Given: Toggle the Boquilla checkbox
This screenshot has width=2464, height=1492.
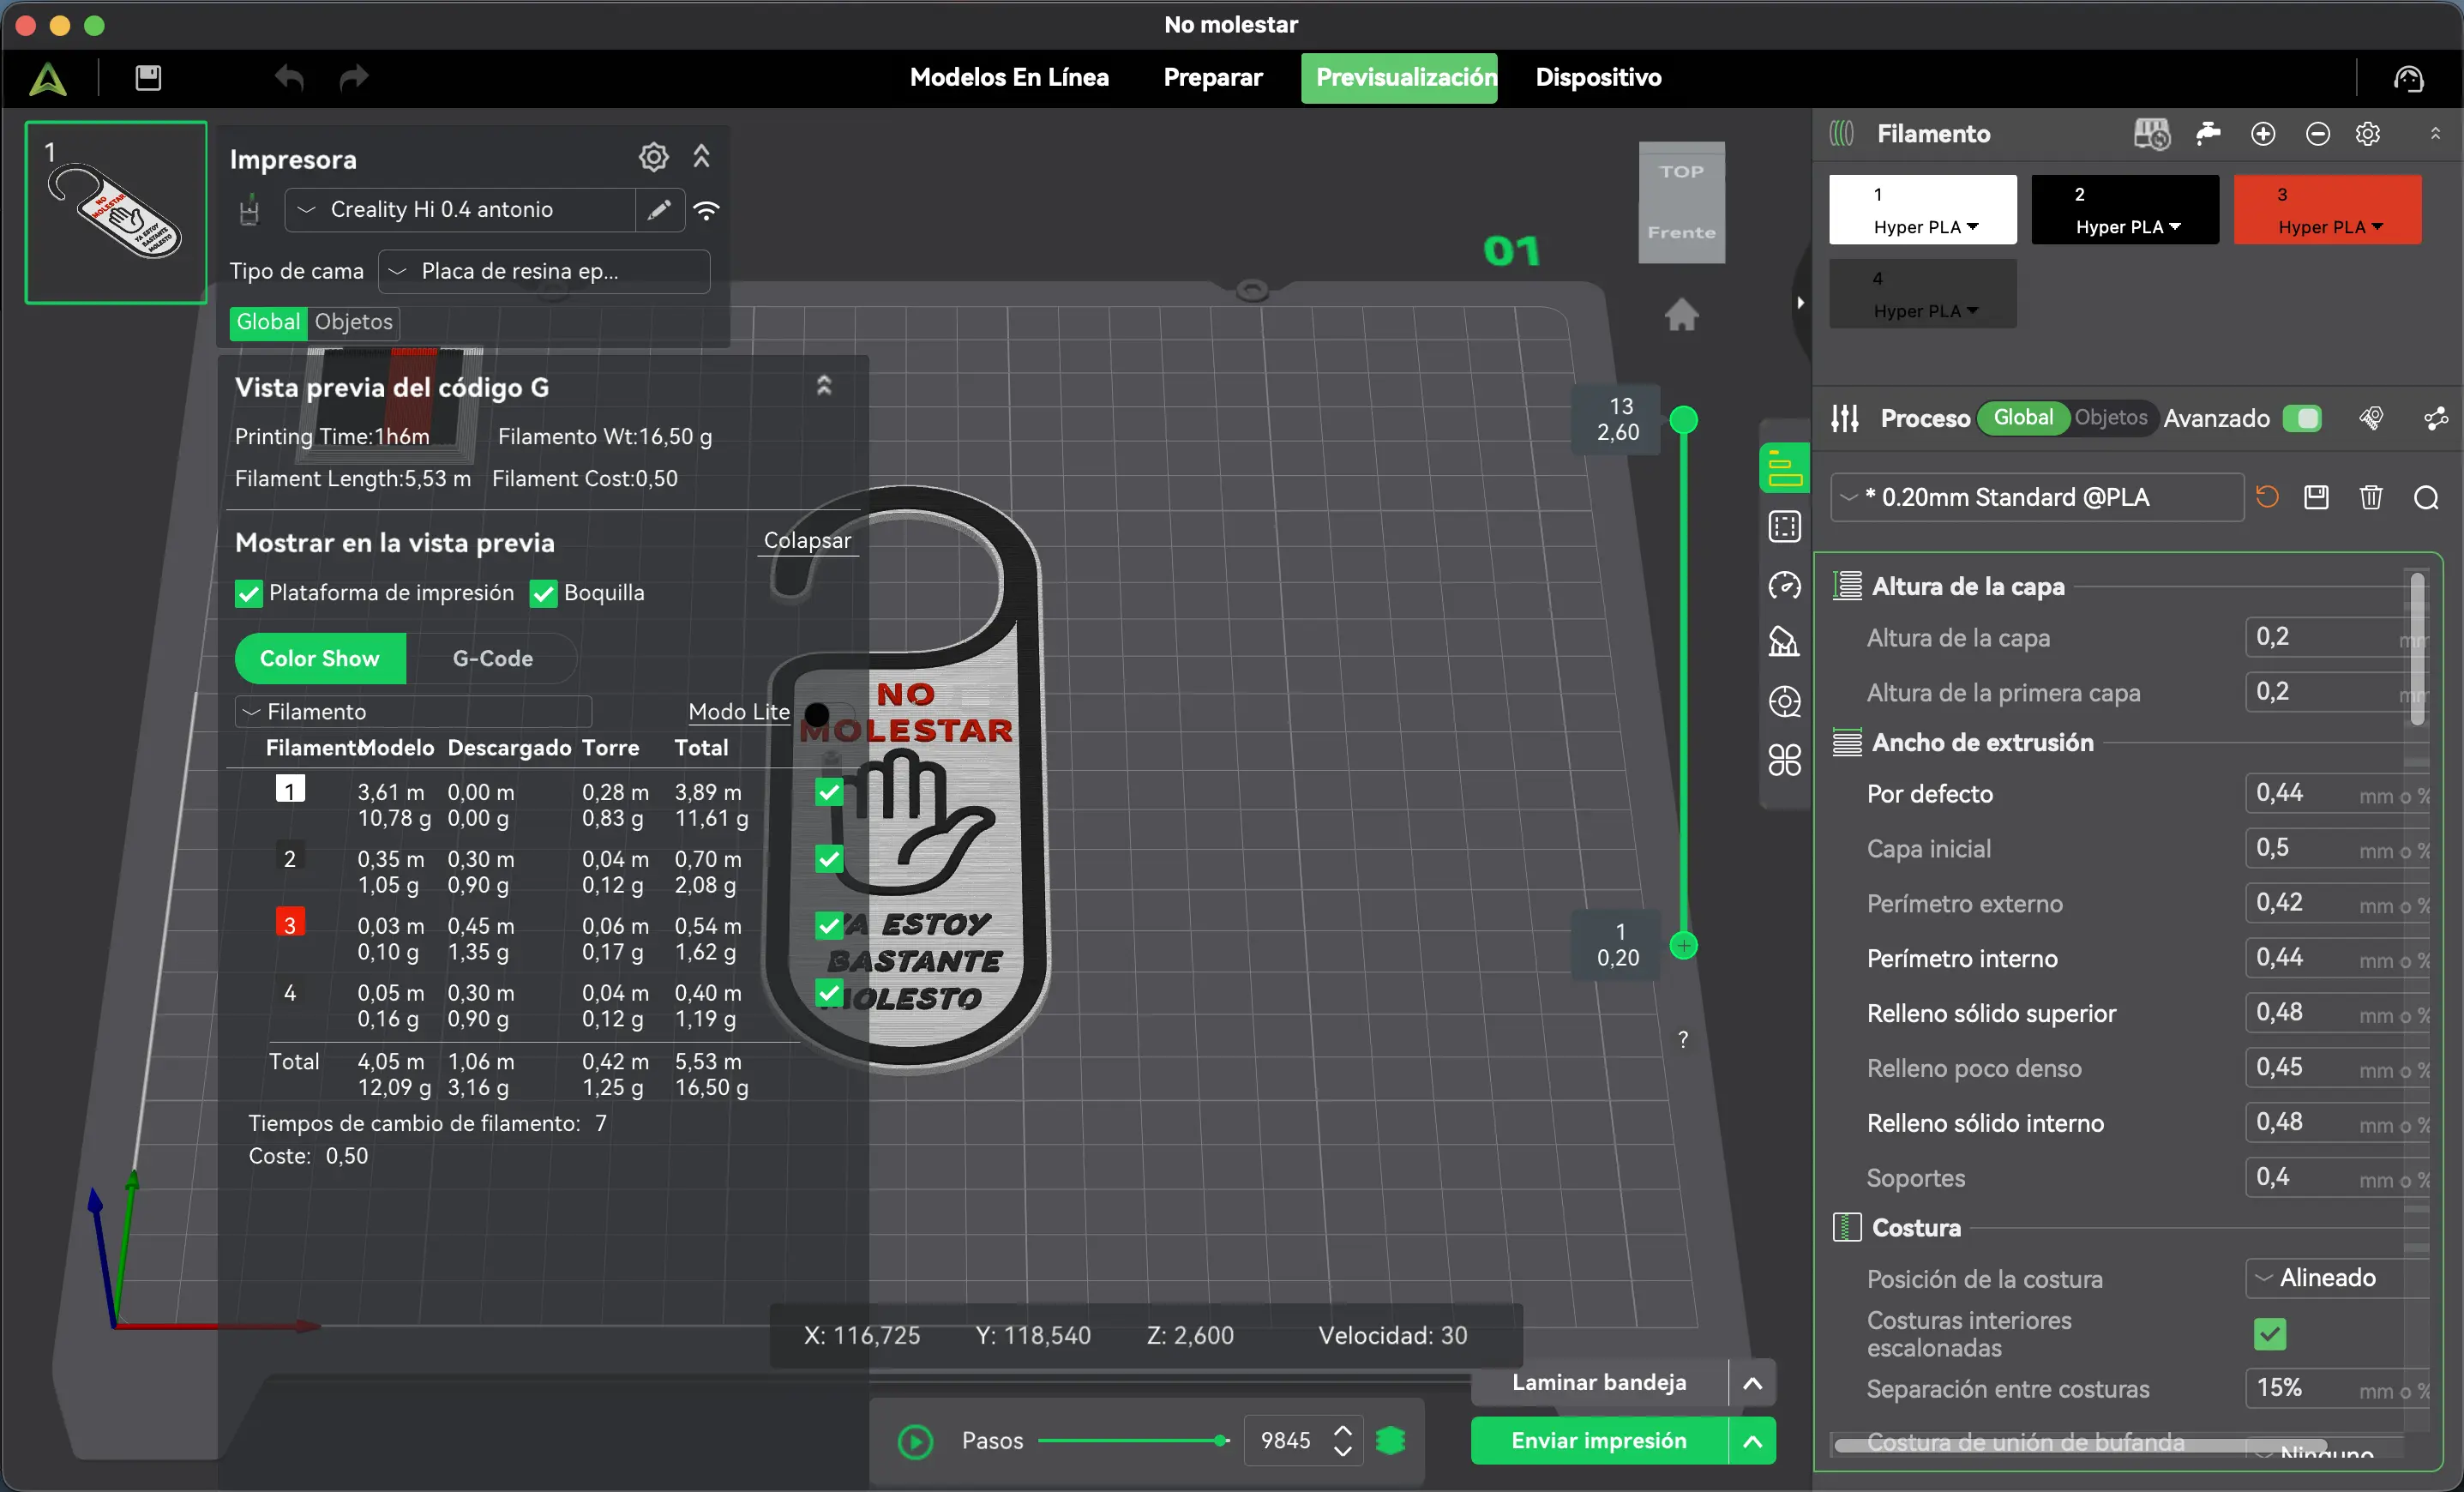Looking at the screenshot, I should point(543,594).
